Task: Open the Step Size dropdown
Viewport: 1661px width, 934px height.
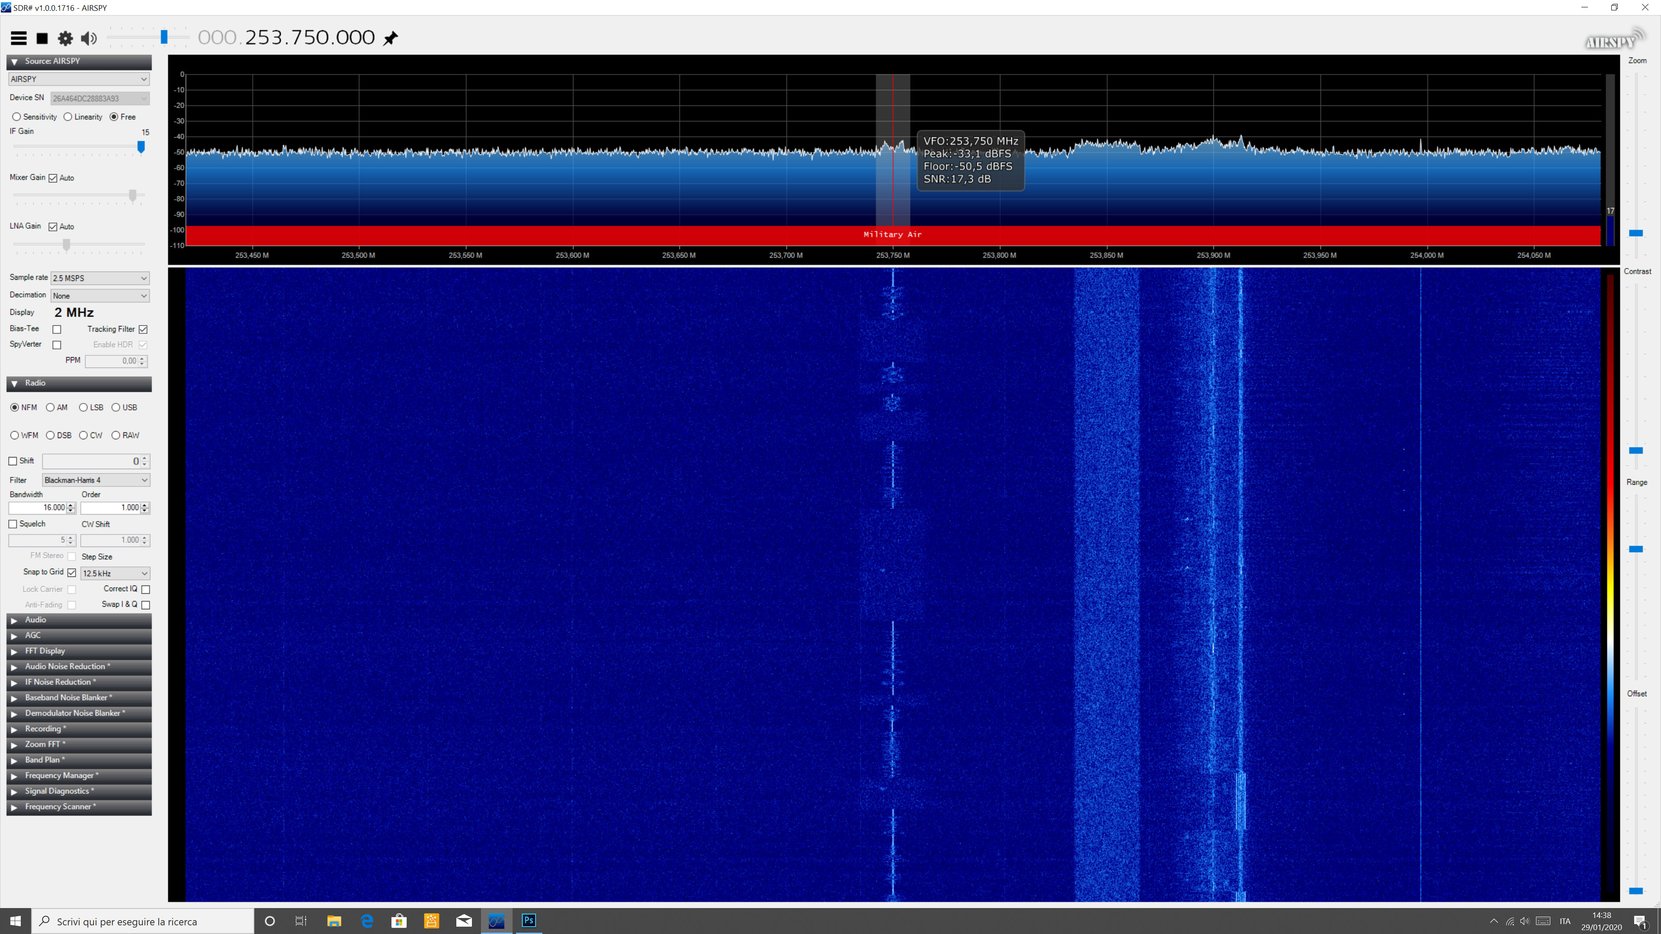Action: pos(115,573)
